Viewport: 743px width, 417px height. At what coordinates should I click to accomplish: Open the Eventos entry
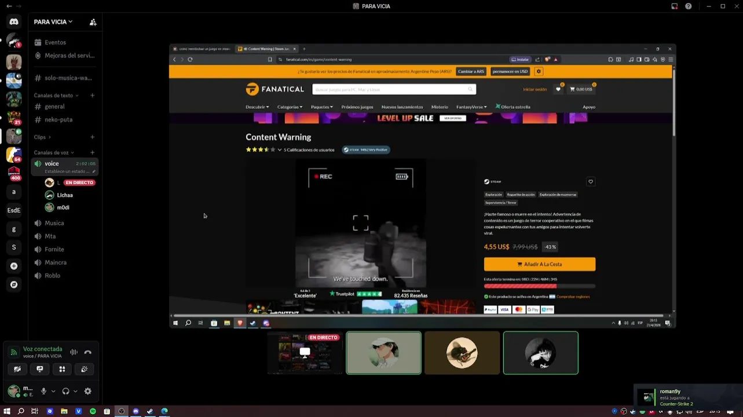[x=56, y=42]
